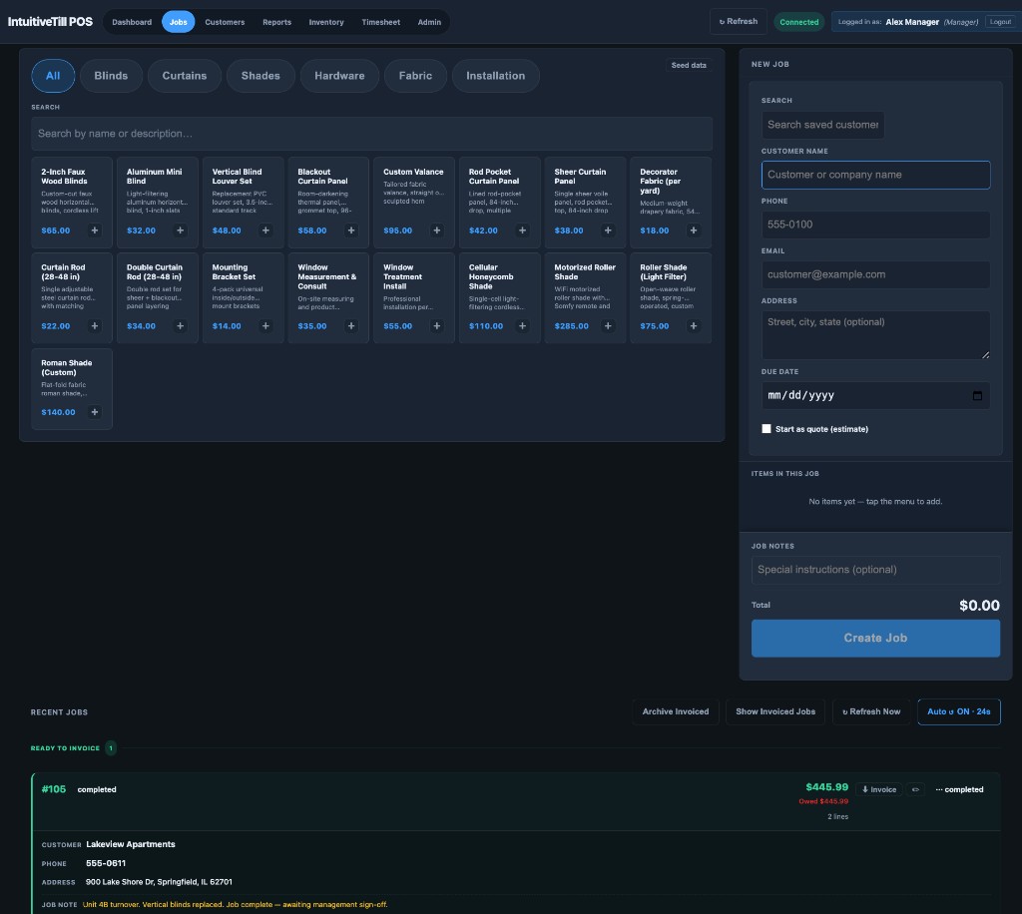Viewport: 1022px width, 914px height.
Task: Filter products by All category
Action: [x=53, y=76]
